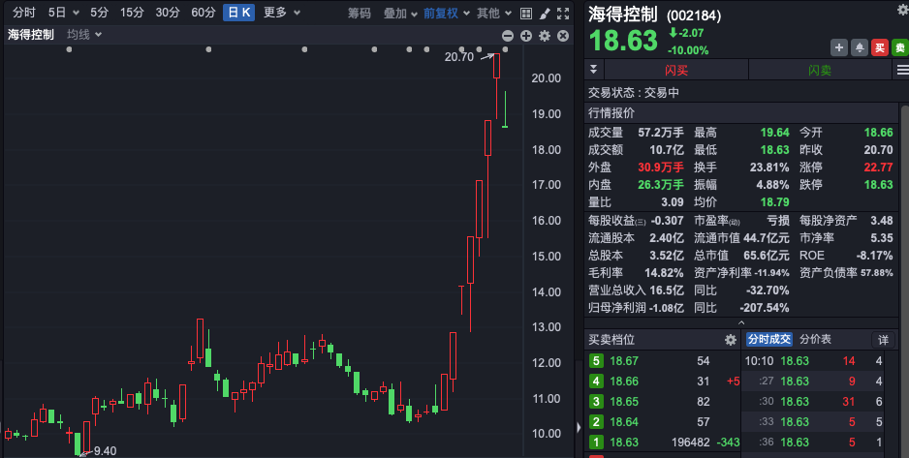Select the drawing brush tool
Viewport: 909px width, 458px height.
(545, 14)
